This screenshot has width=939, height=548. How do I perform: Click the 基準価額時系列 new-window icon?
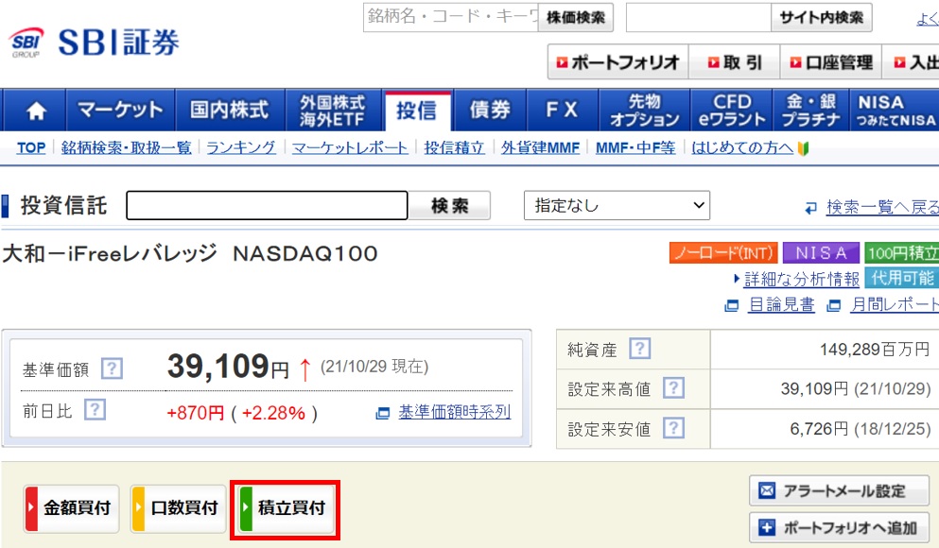tap(382, 413)
